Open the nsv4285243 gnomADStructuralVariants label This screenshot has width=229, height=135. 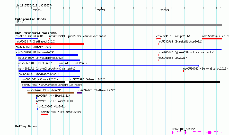[78, 36]
